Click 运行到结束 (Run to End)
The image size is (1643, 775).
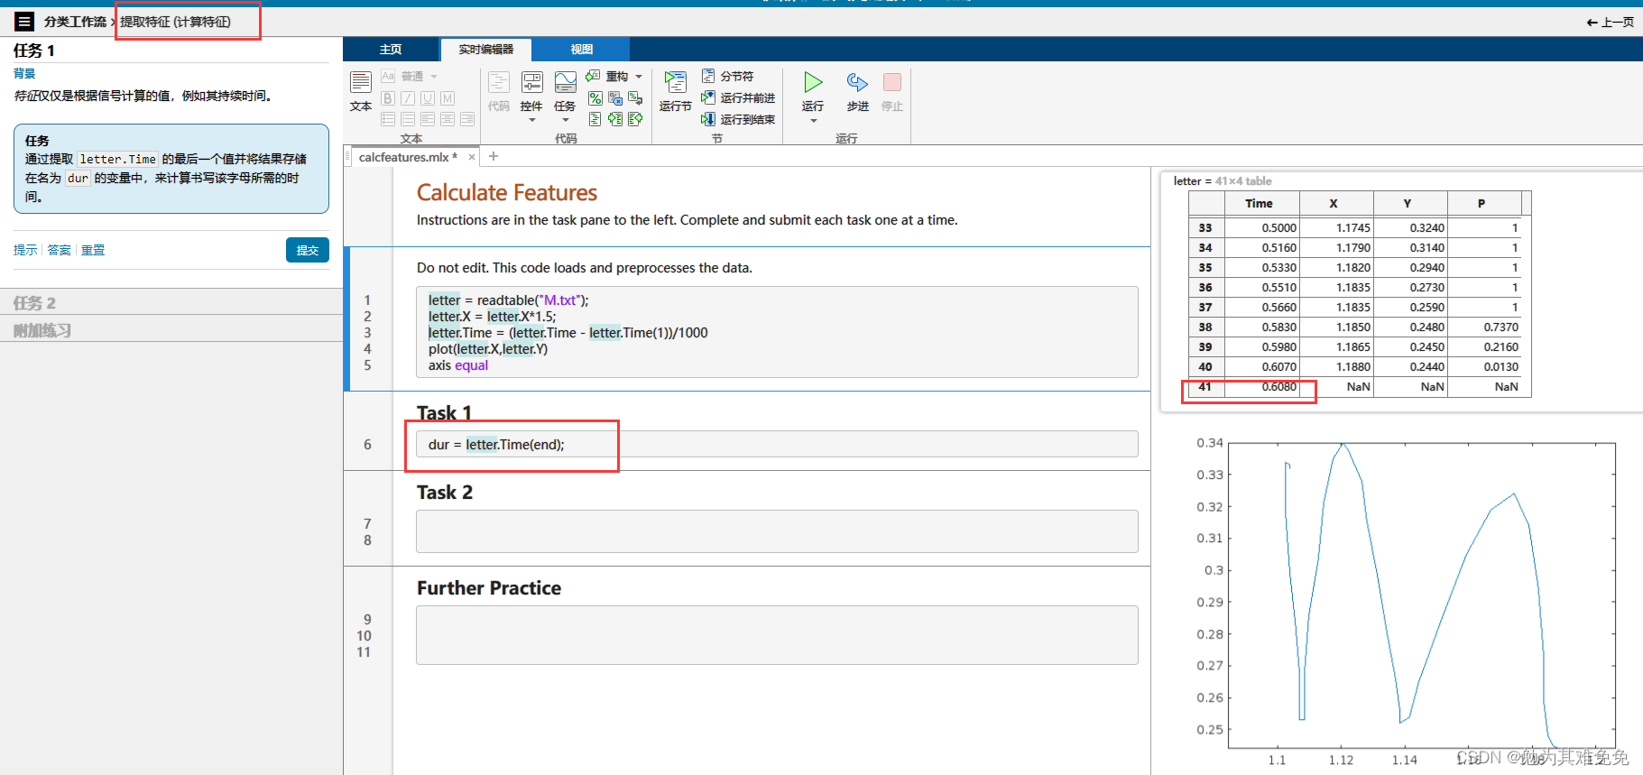tap(738, 119)
